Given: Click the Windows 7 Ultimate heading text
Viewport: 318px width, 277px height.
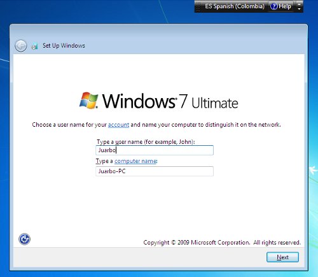Looking at the screenshot, I should pos(170,101).
